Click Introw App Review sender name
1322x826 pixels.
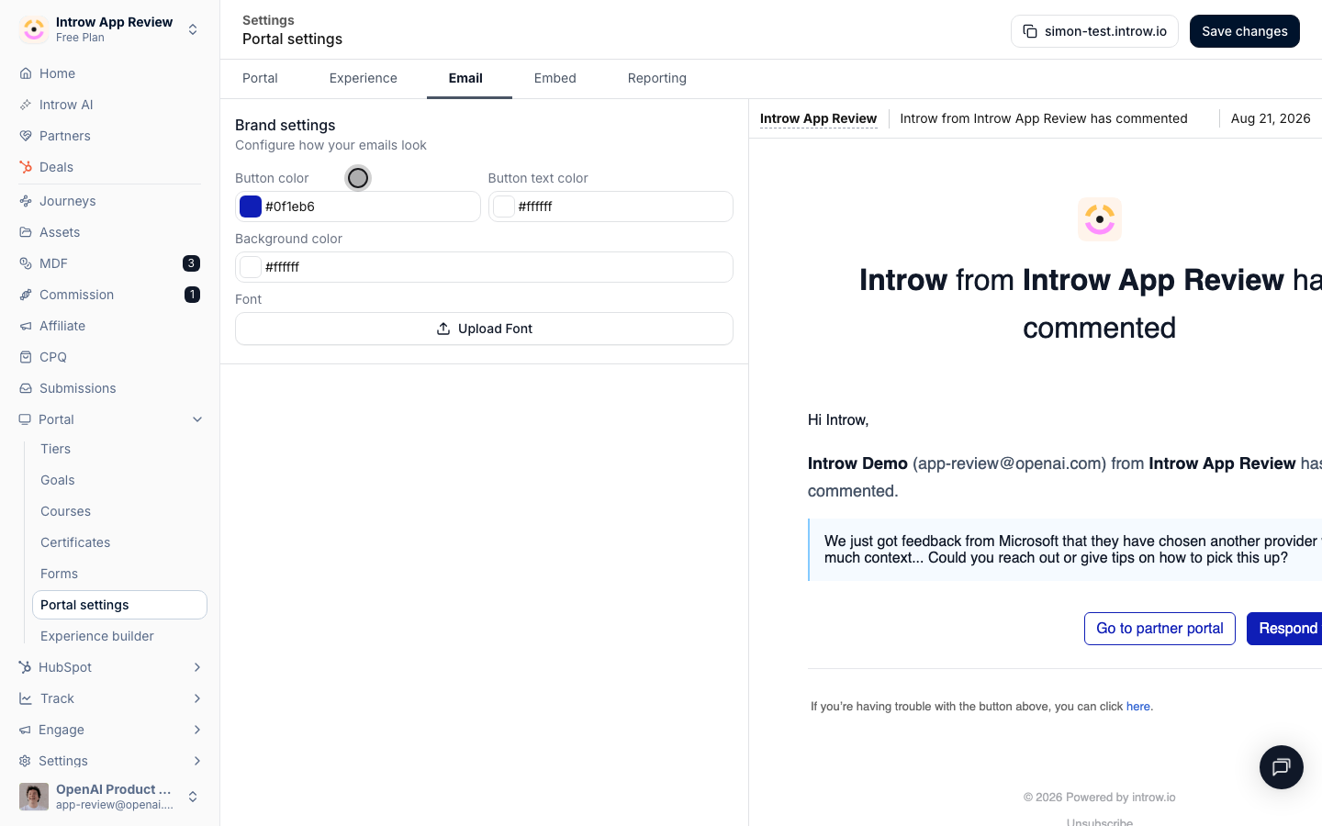818,118
